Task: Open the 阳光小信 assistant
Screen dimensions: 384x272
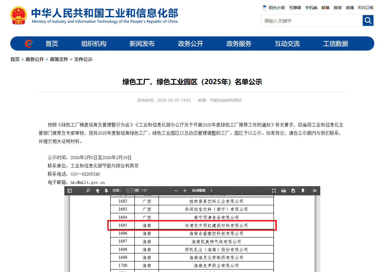Action: [x=276, y=8]
